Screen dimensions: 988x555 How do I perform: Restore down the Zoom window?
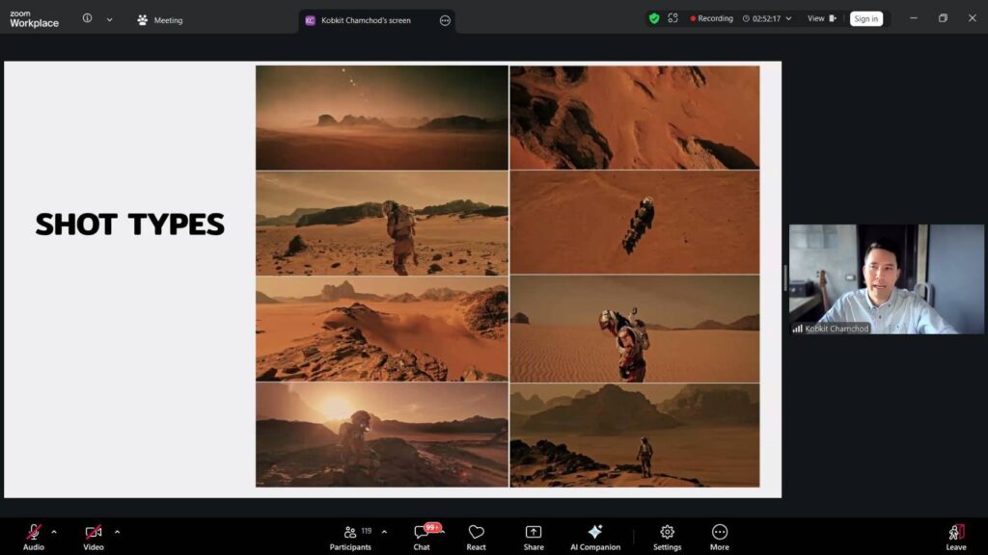pyautogui.click(x=943, y=18)
